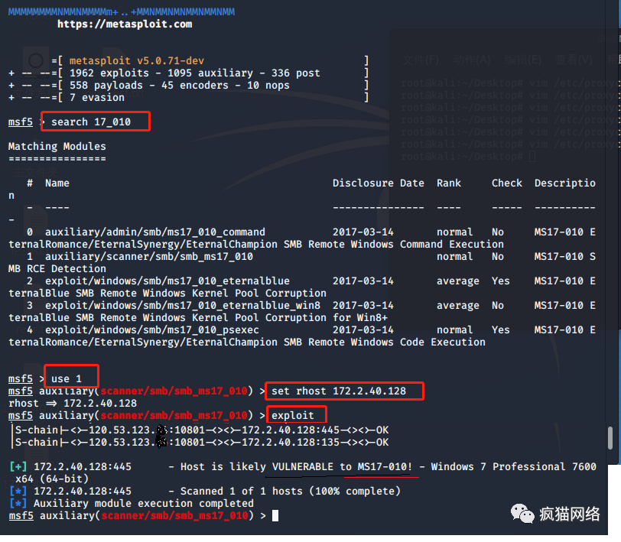The height and width of the screenshot is (542, 621).
Task: Click 'average' rank in eternalblue_win8 row
Action: tap(458, 305)
